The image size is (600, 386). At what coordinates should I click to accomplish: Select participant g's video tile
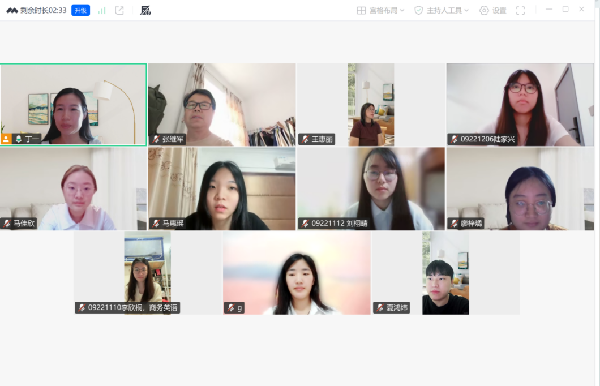coord(297,272)
